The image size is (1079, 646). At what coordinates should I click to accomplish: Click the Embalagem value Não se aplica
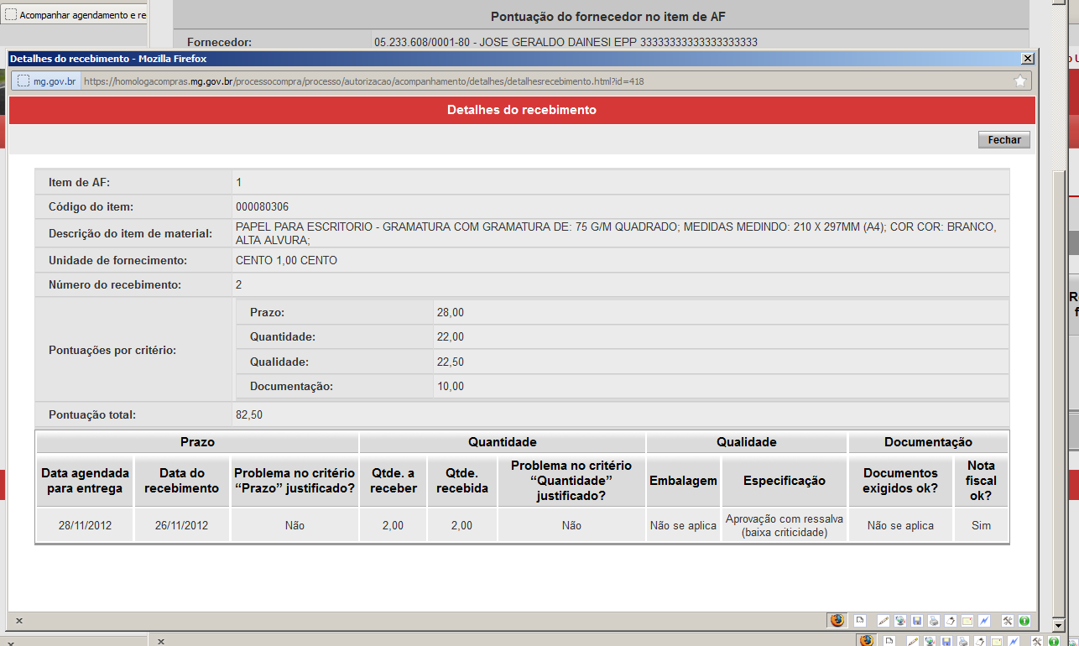coord(683,525)
